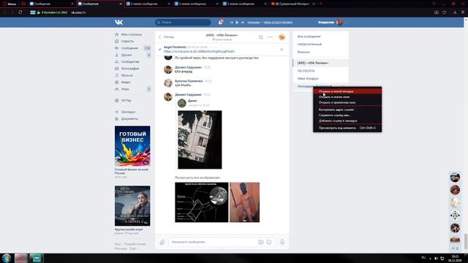Open the Opera browser taskbar button
This screenshot has height=263, width=468.
21,258
